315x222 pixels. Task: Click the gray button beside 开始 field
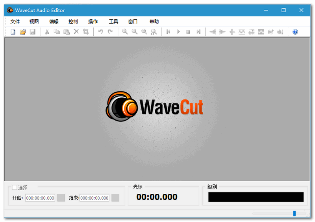(x=61, y=198)
